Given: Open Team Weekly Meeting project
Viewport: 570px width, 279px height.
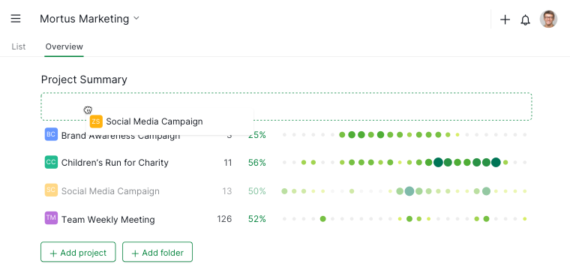Looking at the screenshot, I should tap(108, 219).
